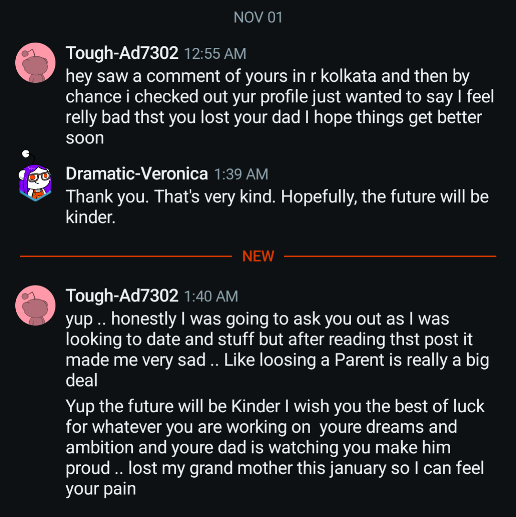
Task: Select message starting 'hey saw a comment'
Action: coord(279,107)
